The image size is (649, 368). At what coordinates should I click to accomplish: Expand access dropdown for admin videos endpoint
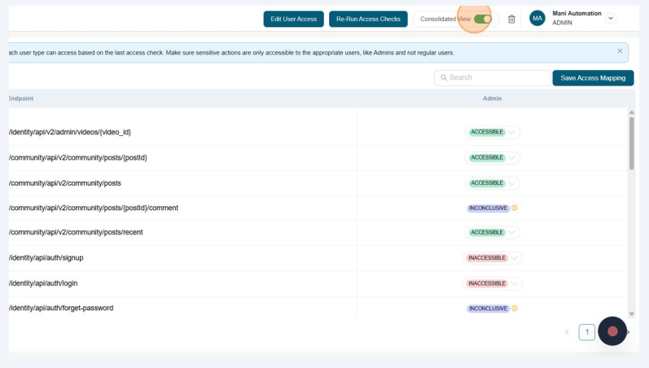(x=512, y=132)
